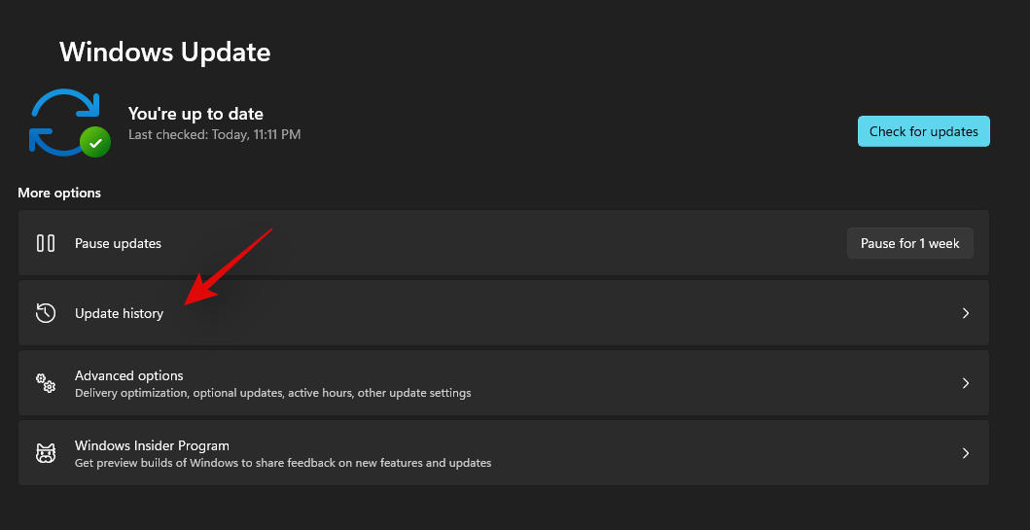Click the Last checked timestamp text

tap(214, 134)
